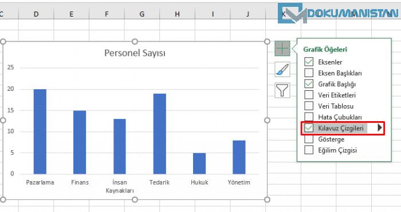Image resolution: width=401 pixels, height=212 pixels.
Task: Select the Personel Sayısı chart title
Action: pos(135,53)
